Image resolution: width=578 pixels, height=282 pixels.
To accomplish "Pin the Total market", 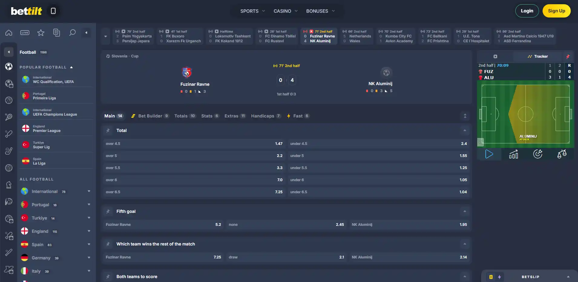I will click(108, 130).
